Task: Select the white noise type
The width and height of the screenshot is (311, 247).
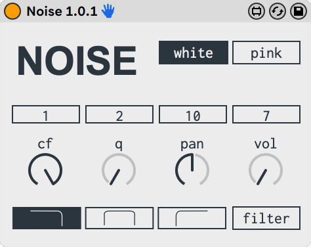Action: click(194, 53)
